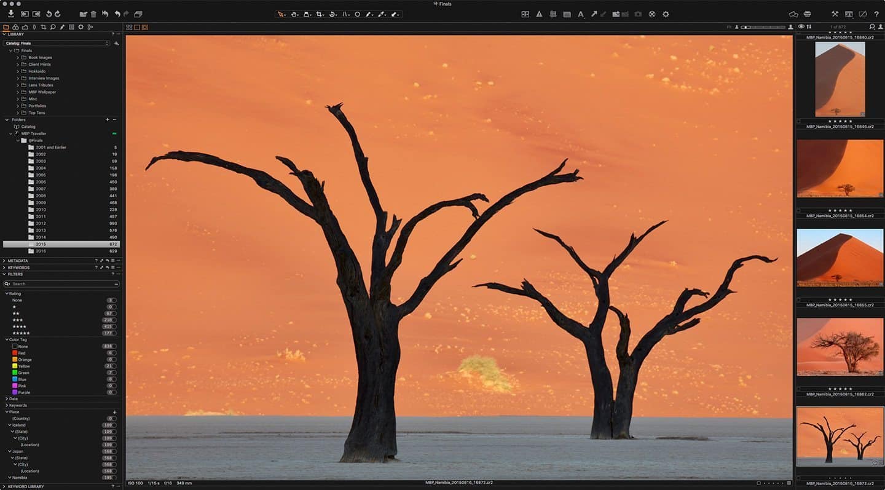The width and height of the screenshot is (885, 490).
Task: Click the Import images icon
Action: pyautogui.click(x=11, y=14)
